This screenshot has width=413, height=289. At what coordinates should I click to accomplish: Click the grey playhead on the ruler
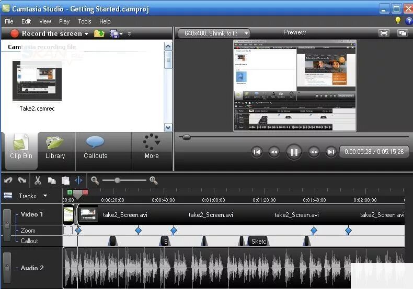pos(78,195)
